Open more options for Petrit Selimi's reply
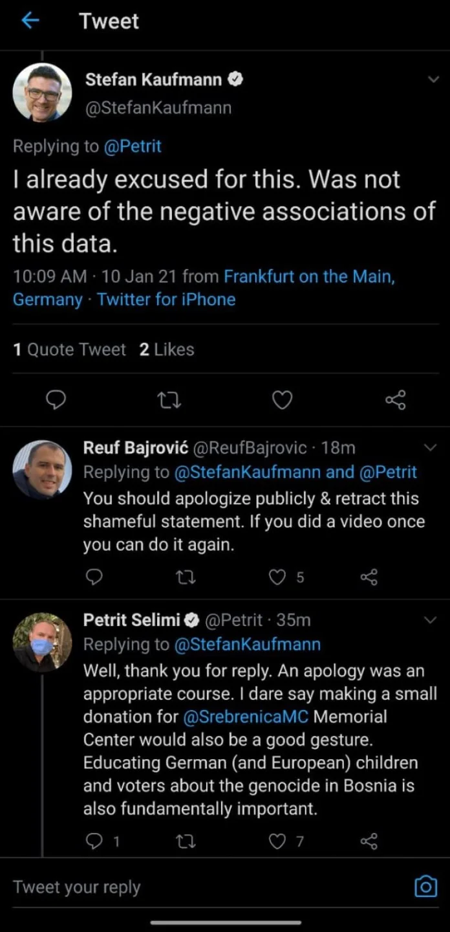The image size is (450, 932). [430, 620]
